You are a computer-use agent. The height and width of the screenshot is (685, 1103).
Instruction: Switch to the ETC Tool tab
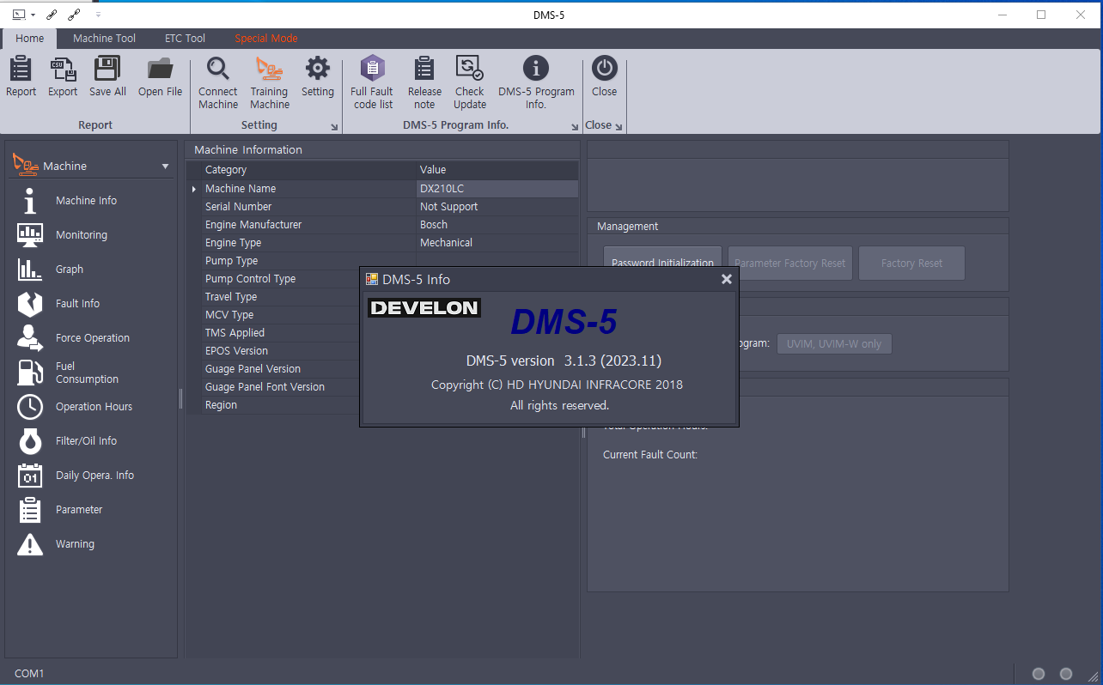(x=185, y=39)
